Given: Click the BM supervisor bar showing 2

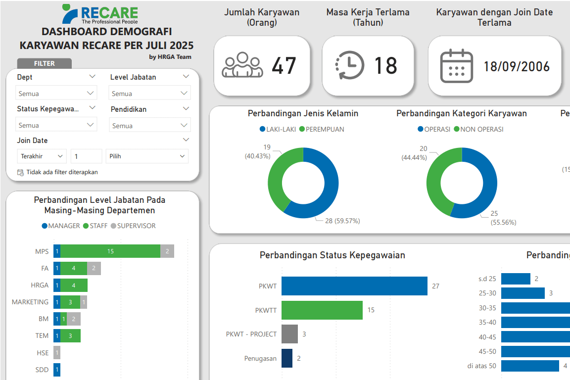Looking at the screenshot, I should click(x=74, y=319).
